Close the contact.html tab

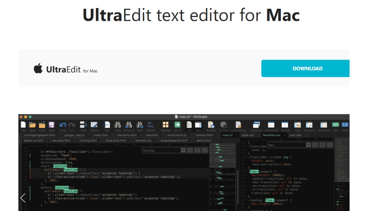pyautogui.click(x=217, y=135)
